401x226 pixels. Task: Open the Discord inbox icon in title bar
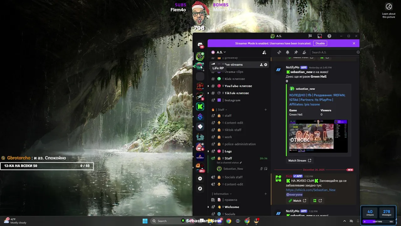click(320, 36)
